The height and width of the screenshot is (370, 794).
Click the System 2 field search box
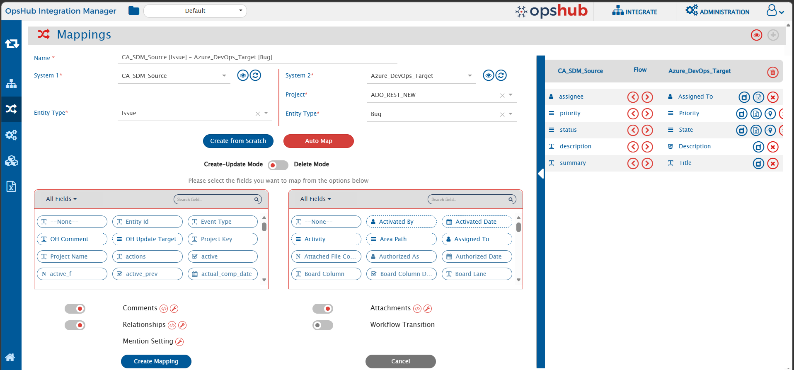(x=470, y=199)
